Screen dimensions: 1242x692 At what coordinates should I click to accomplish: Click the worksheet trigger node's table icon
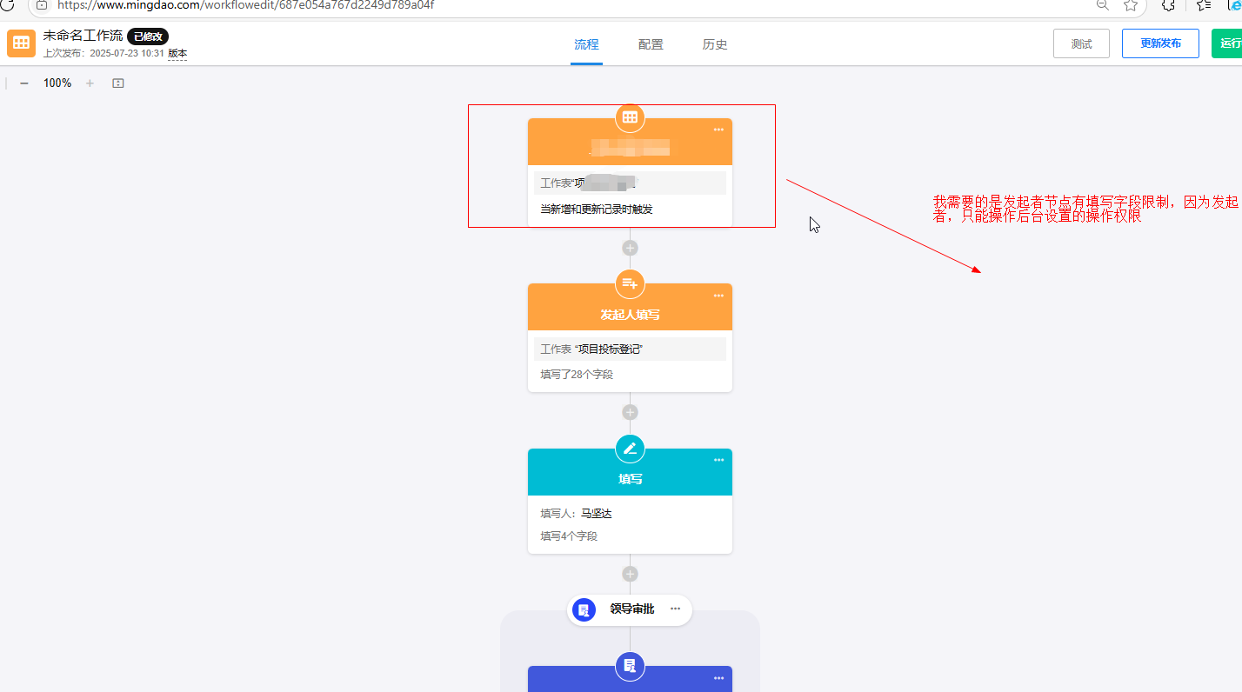(630, 117)
